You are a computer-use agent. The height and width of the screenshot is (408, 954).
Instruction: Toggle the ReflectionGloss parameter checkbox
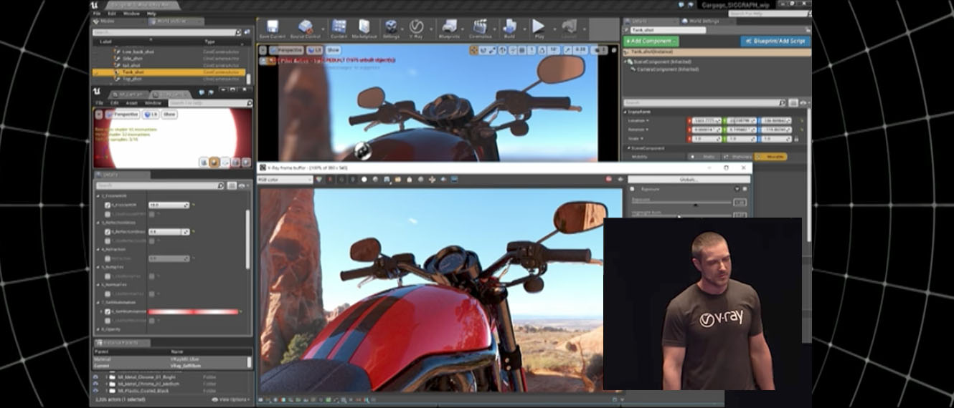pyautogui.click(x=108, y=232)
